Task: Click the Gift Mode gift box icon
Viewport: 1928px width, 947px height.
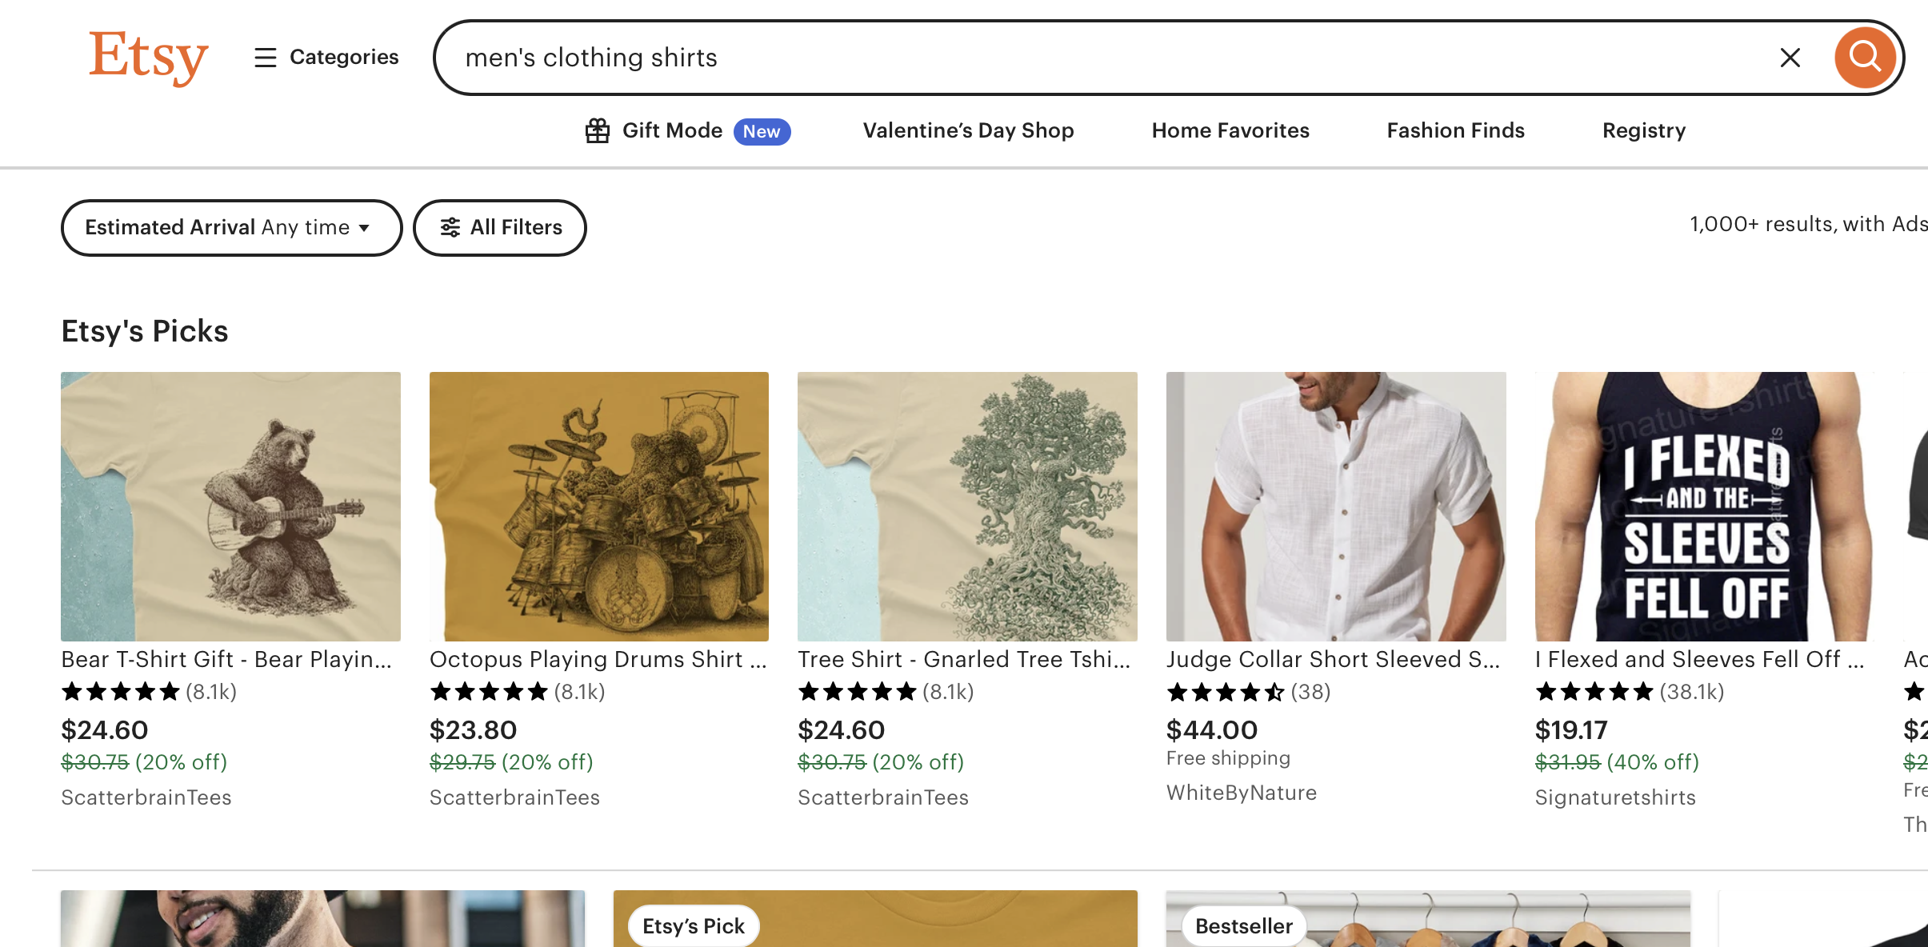Action: click(x=598, y=130)
